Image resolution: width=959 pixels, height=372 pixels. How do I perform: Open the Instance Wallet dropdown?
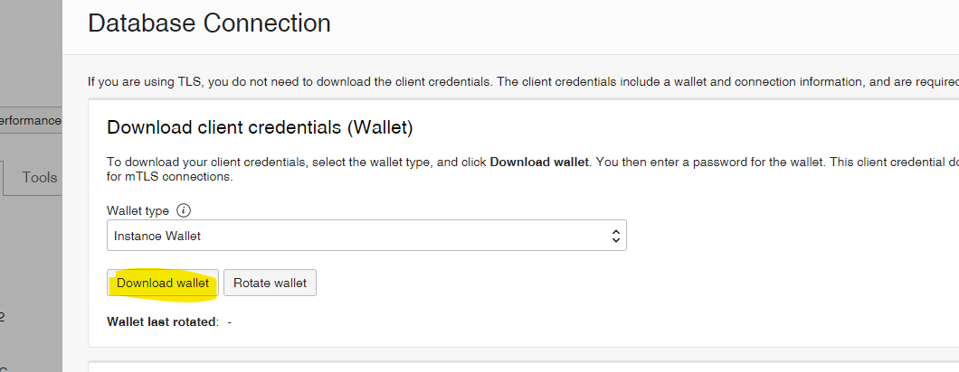point(366,236)
